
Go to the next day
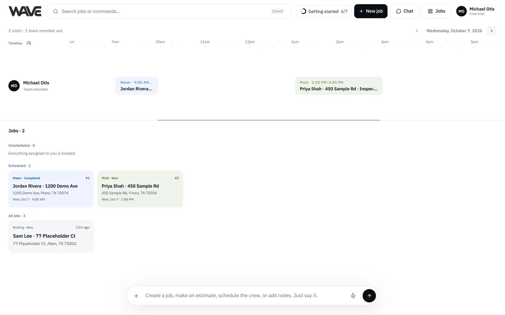[491, 31]
